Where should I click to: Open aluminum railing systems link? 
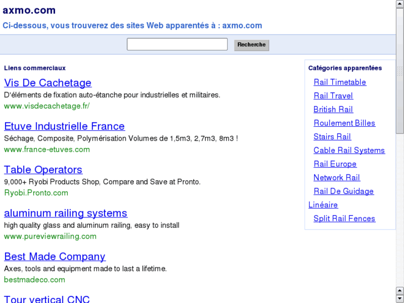point(66,213)
